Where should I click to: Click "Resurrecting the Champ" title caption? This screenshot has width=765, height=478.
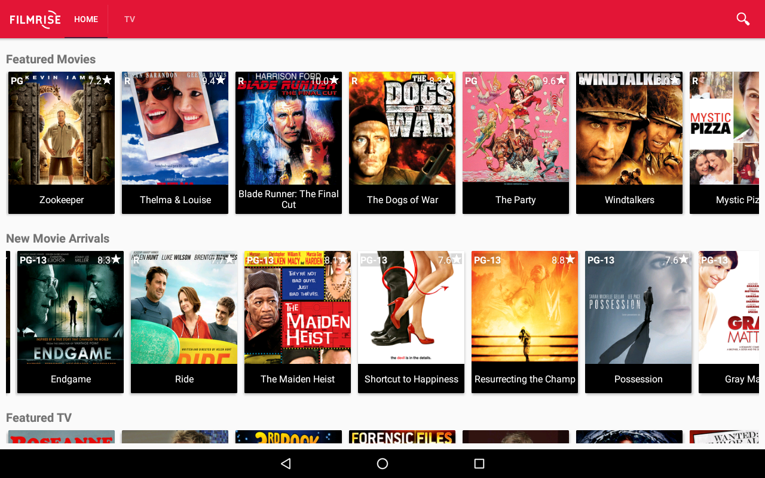[x=525, y=379]
